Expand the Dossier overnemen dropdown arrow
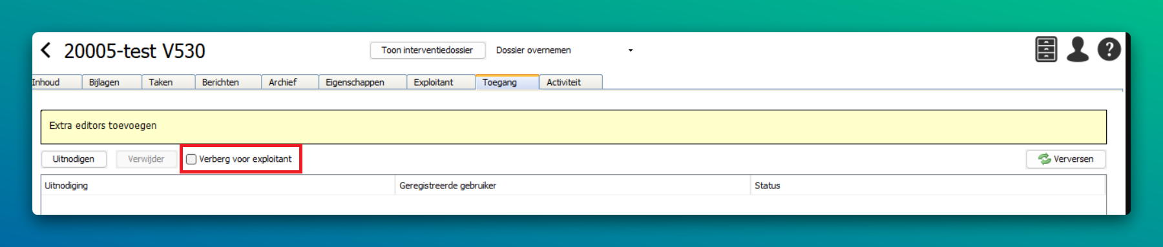 (x=631, y=50)
